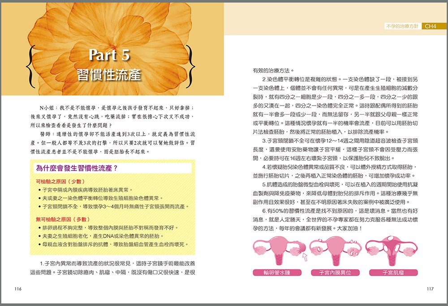The width and height of the screenshot is (448, 306).
Task: Click the left curly brace beside the title
Action: [30, 67]
